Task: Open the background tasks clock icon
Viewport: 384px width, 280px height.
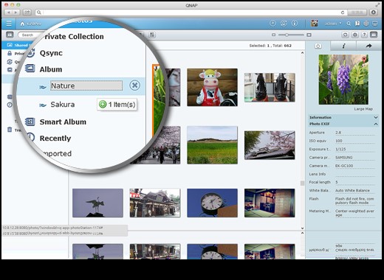Action: tap(272, 24)
